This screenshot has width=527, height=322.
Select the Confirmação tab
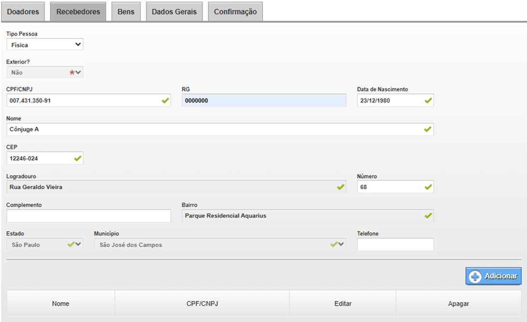[235, 12]
